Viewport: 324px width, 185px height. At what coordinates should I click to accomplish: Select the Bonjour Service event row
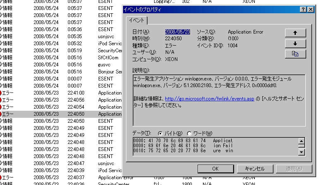[110, 72]
